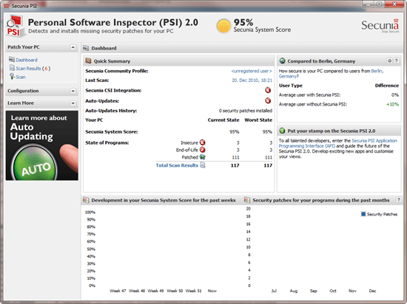This screenshot has width=407, height=304.
Task: Click the Insecure current state value 3
Action: 238,143
